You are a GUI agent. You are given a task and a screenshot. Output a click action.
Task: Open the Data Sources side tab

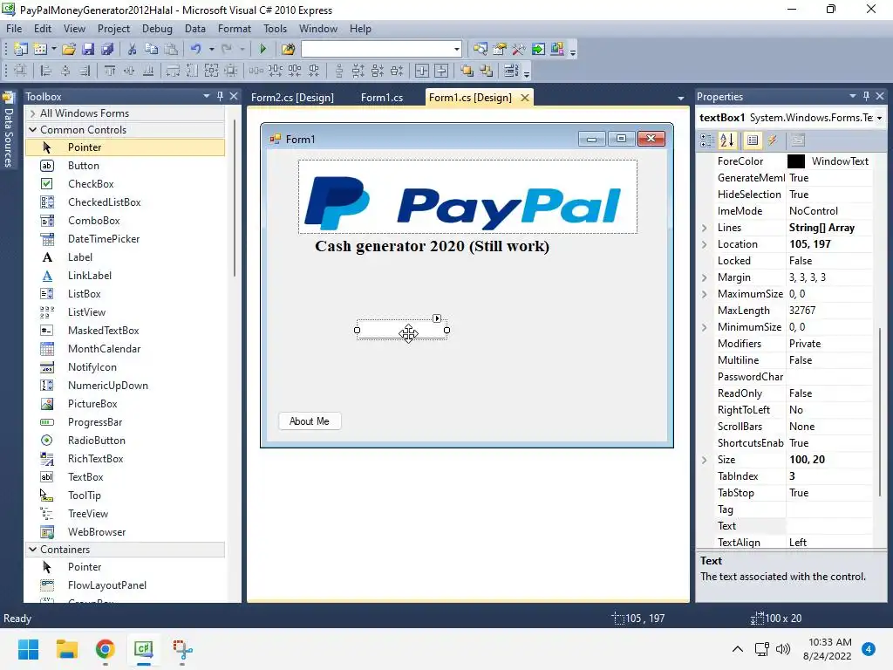[x=8, y=130]
